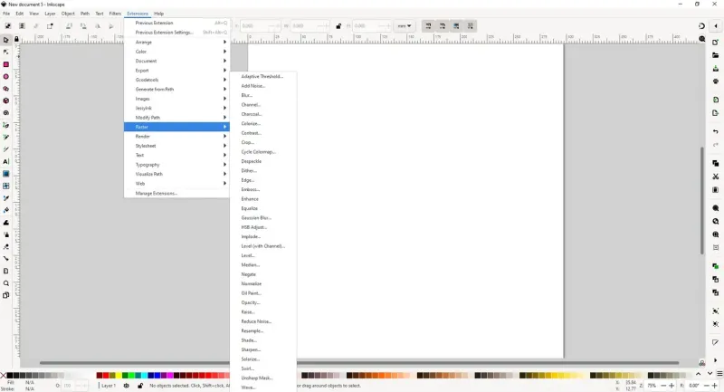The image size is (724, 392).
Task: Select the Dropper color picker tool
Action: click(6, 198)
